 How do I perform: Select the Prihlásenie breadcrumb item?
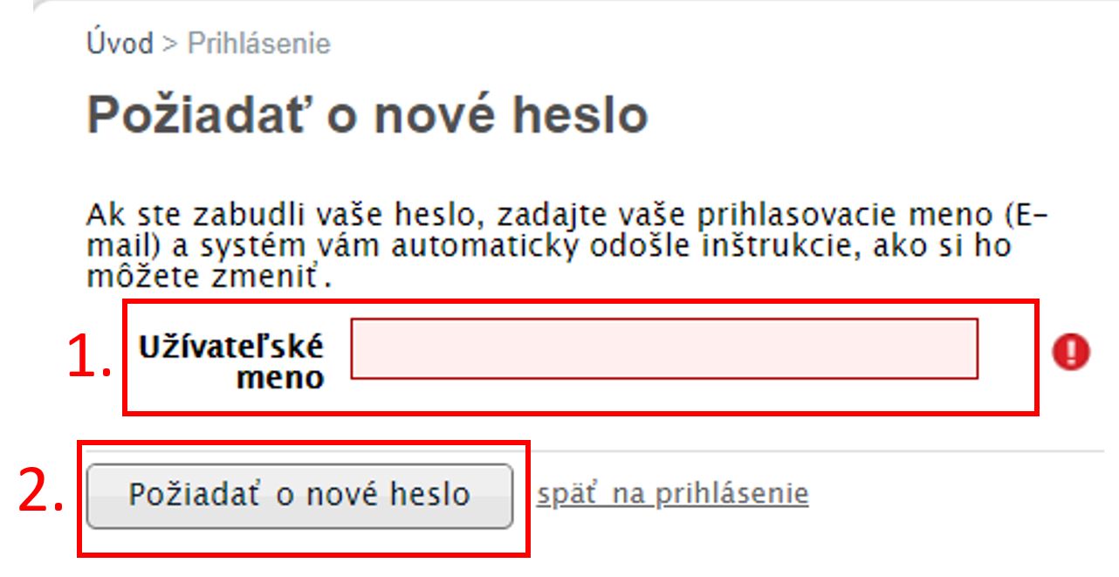point(259,43)
